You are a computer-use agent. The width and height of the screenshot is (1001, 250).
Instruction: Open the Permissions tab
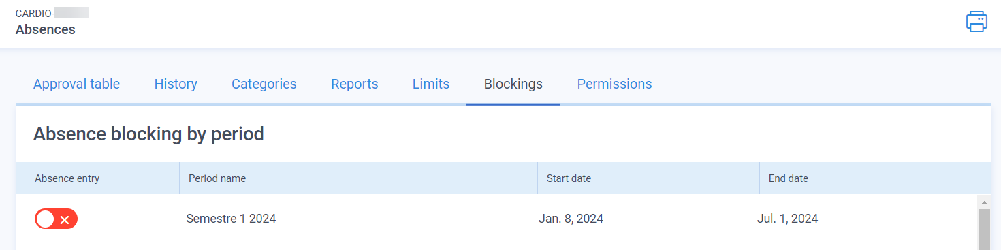tap(614, 84)
